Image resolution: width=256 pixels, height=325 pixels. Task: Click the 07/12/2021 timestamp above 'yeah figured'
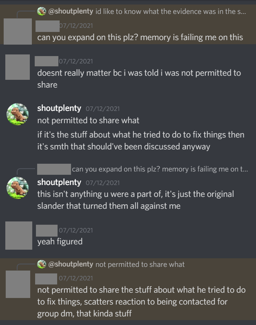[76, 230]
